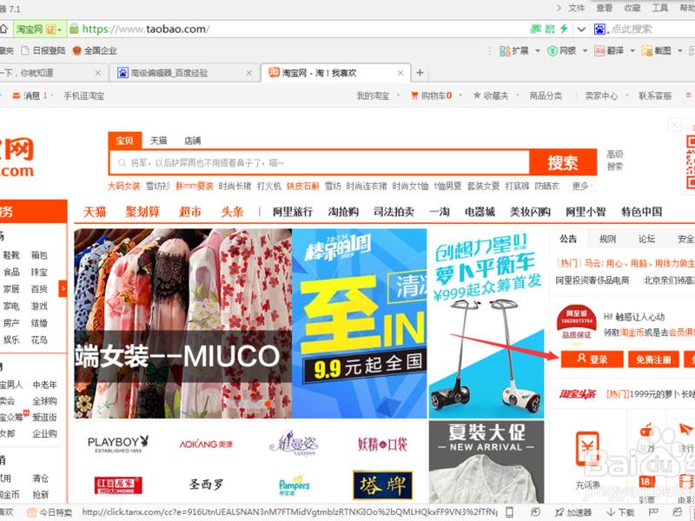Click the orange 搜索 button
This screenshot has height=521, width=695.
(x=563, y=162)
